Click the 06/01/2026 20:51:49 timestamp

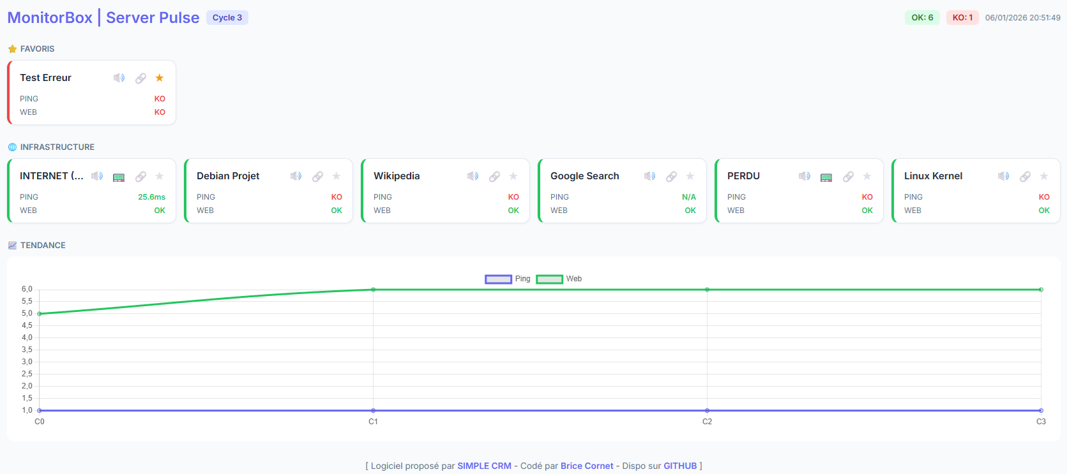(x=1023, y=17)
